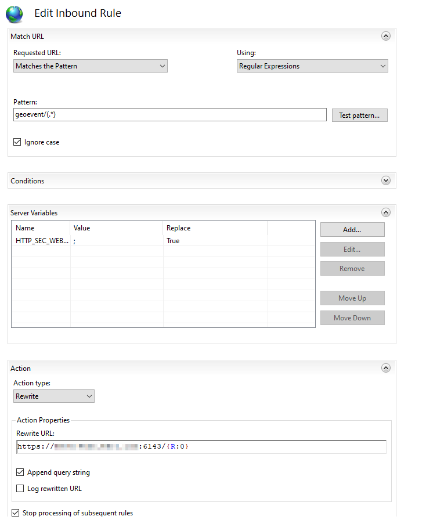Open the Requested URL dropdown

click(x=91, y=66)
